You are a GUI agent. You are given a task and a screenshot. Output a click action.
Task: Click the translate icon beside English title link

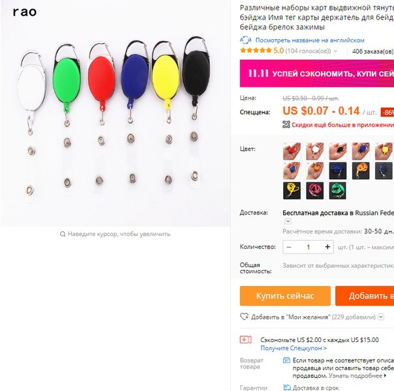coord(245,40)
